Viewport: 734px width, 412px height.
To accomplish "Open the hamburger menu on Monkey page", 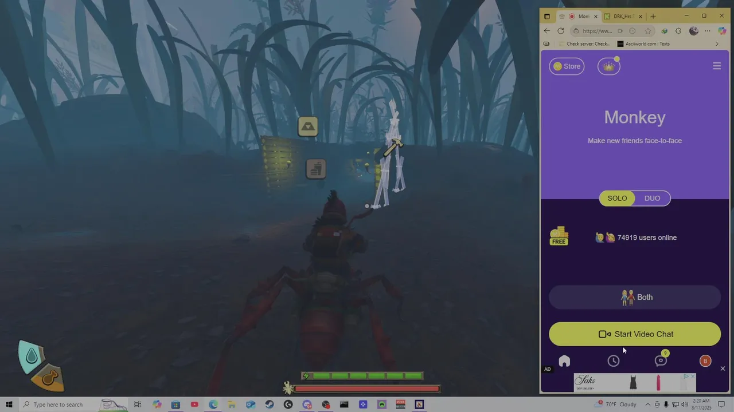I will pyautogui.click(x=717, y=66).
